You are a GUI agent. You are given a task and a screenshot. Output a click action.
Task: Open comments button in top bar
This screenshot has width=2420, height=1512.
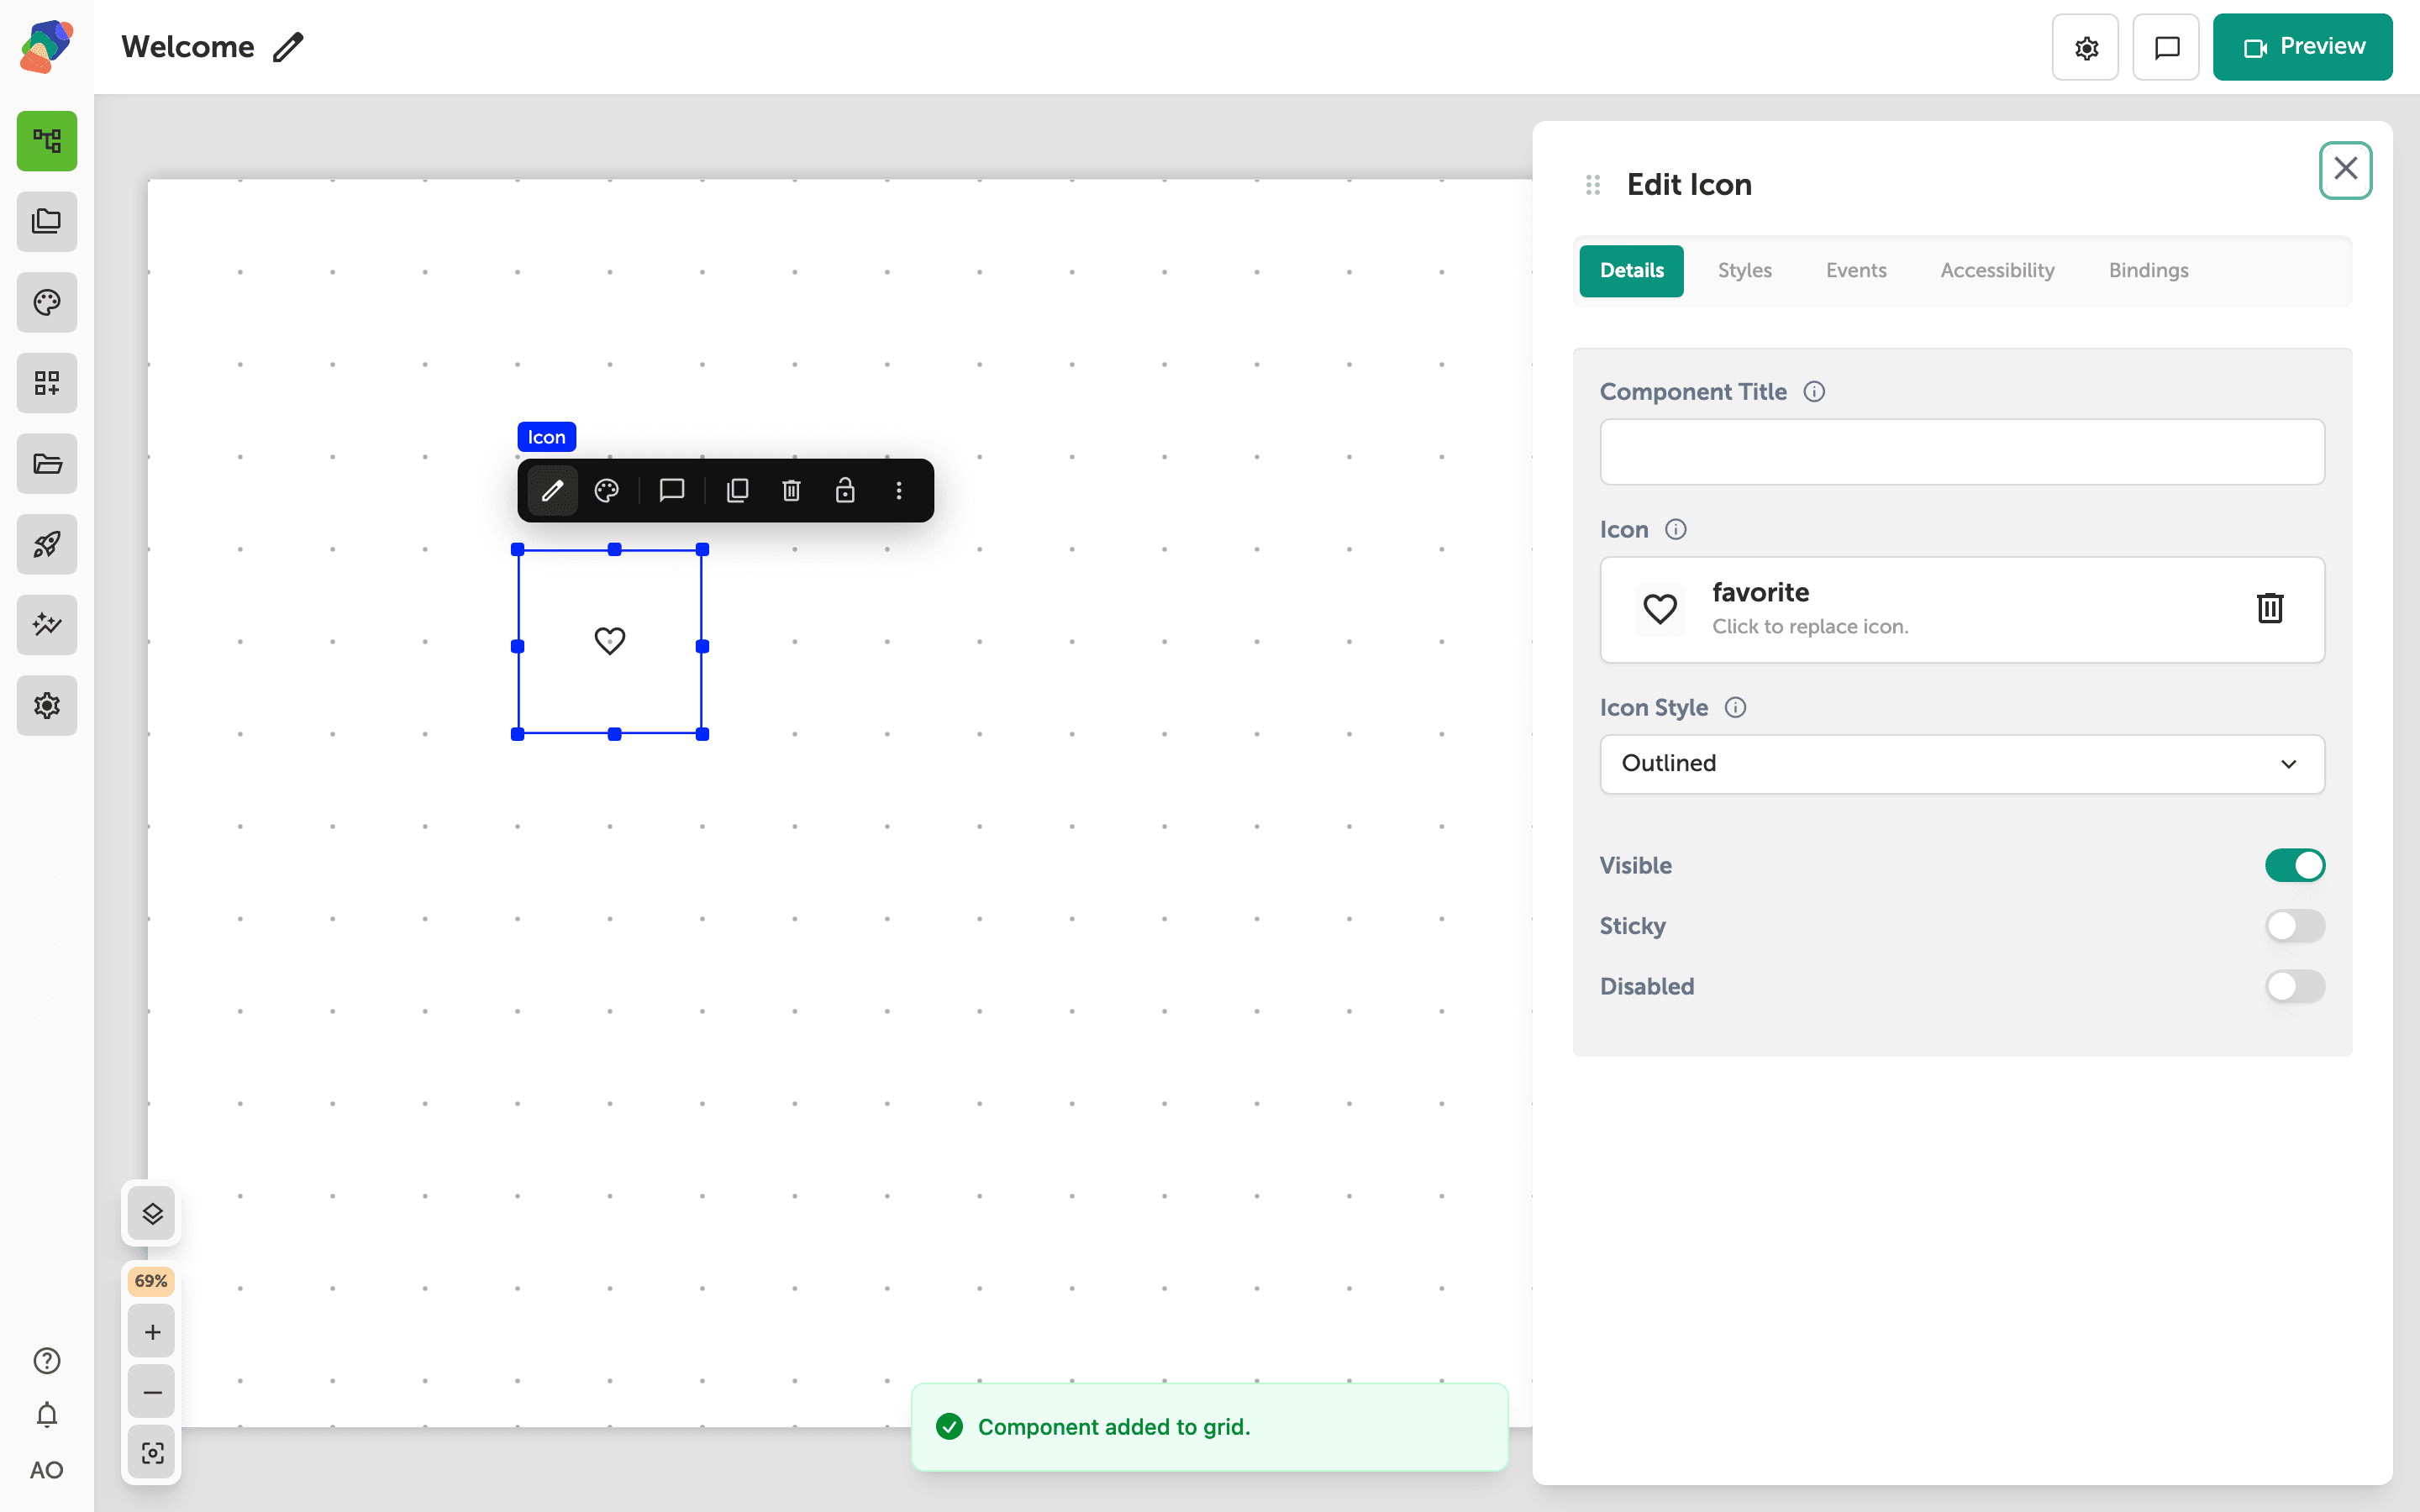point(2166,47)
